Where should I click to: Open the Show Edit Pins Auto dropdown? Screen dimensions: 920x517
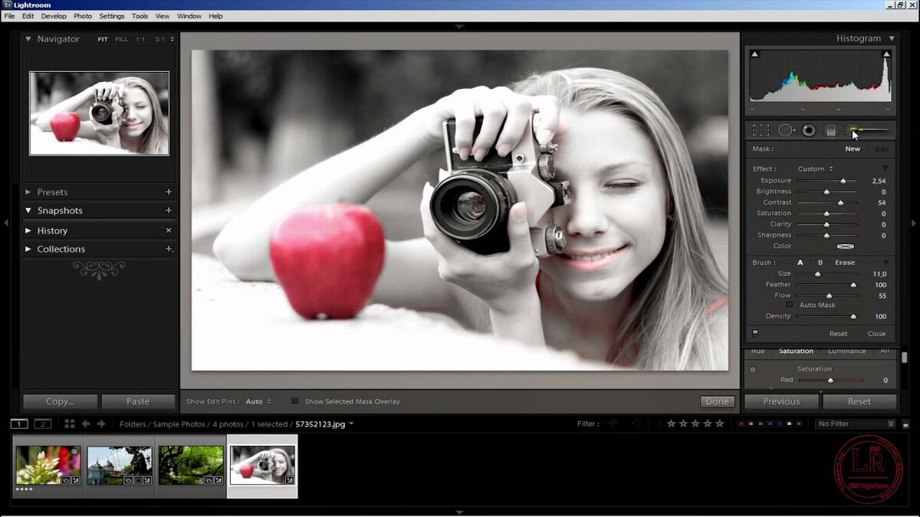258,401
